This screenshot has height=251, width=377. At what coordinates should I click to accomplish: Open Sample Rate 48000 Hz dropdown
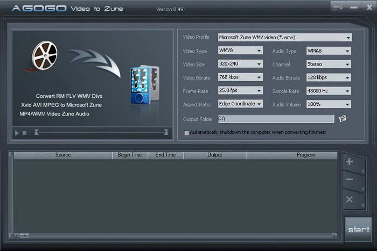[329, 91]
